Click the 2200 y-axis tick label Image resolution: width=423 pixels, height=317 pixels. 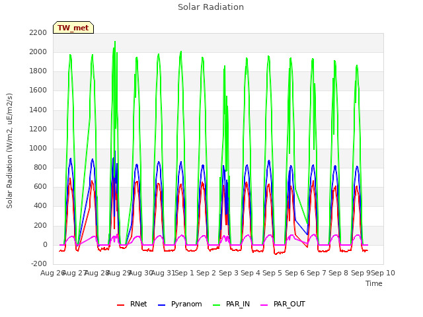click(38, 32)
